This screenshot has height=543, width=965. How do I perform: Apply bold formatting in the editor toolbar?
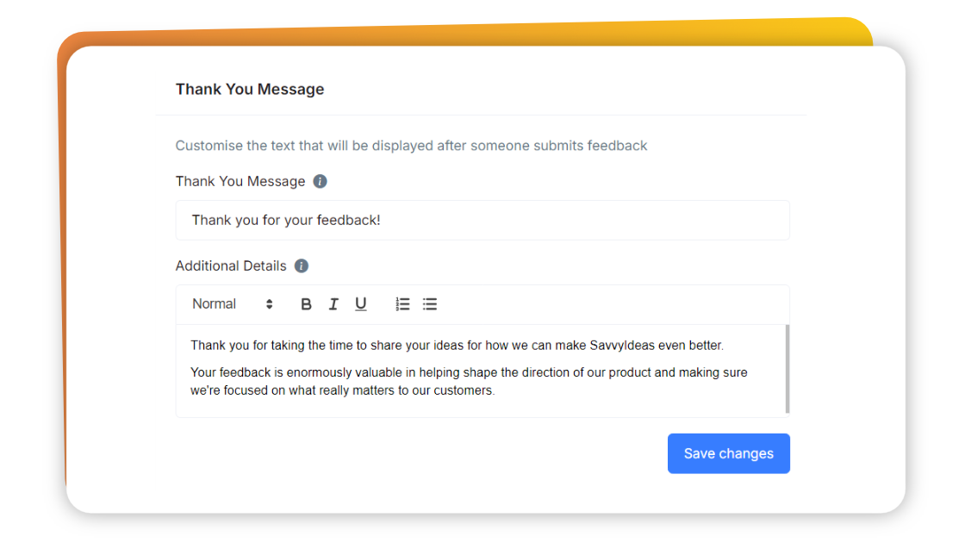click(306, 304)
